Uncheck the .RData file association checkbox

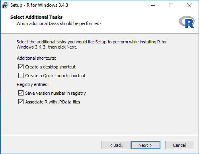pos(21,102)
